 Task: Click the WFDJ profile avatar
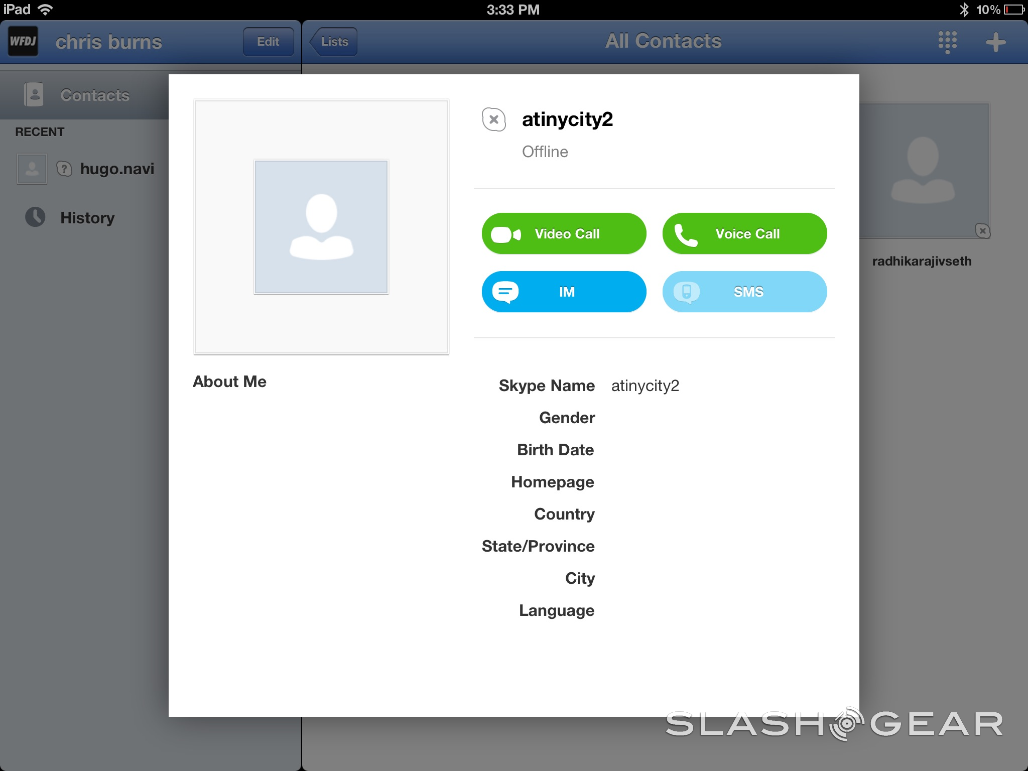click(x=24, y=42)
